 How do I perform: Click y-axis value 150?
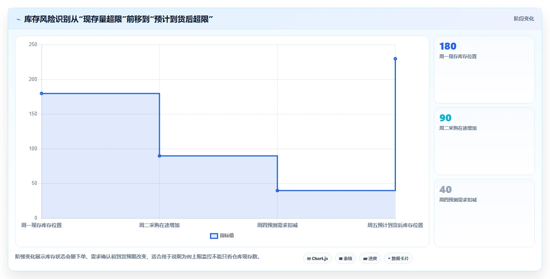pyautogui.click(x=33, y=114)
